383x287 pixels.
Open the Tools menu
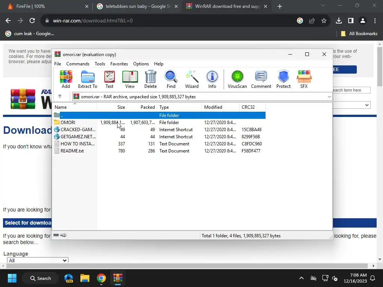100,64
